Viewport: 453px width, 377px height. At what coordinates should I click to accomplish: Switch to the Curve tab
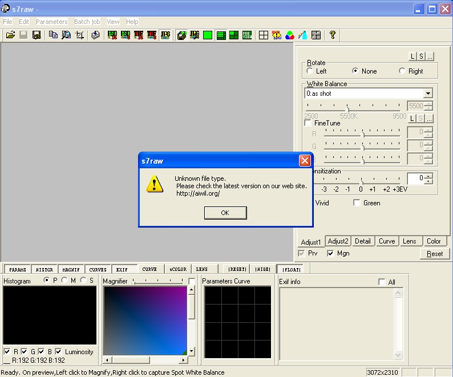tap(387, 241)
